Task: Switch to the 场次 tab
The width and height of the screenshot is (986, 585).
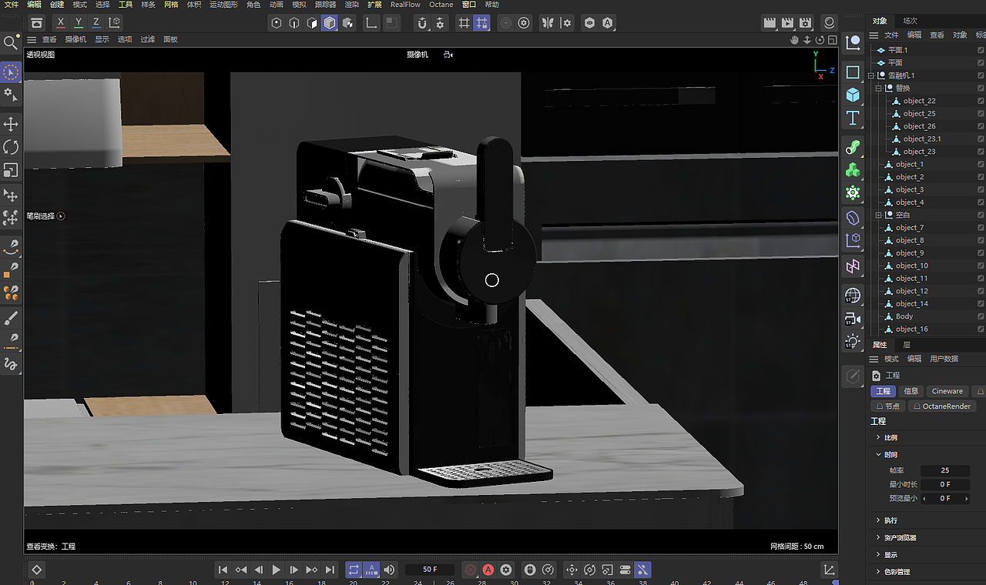Action: (911, 21)
